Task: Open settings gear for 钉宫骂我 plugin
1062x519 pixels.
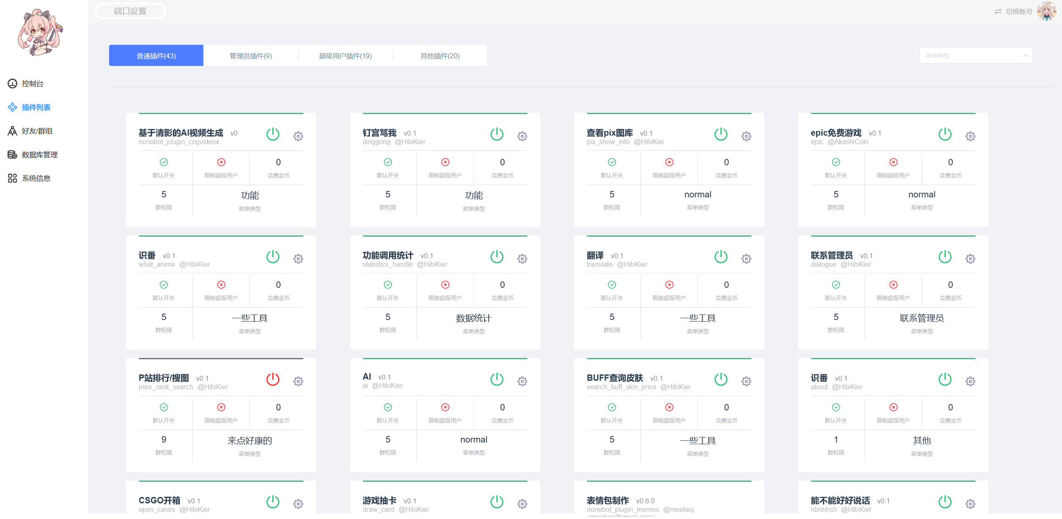Action: coord(522,136)
